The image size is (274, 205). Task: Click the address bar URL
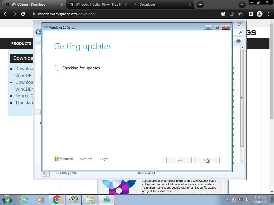67,14
